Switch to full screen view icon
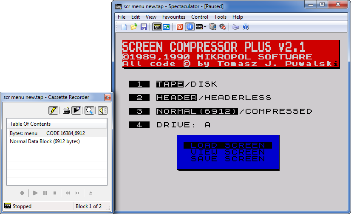351x214 pixels. point(166,27)
